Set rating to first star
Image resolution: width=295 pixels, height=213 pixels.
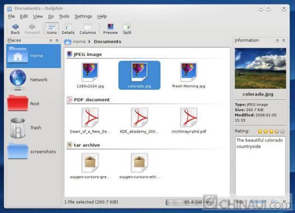click(x=260, y=131)
